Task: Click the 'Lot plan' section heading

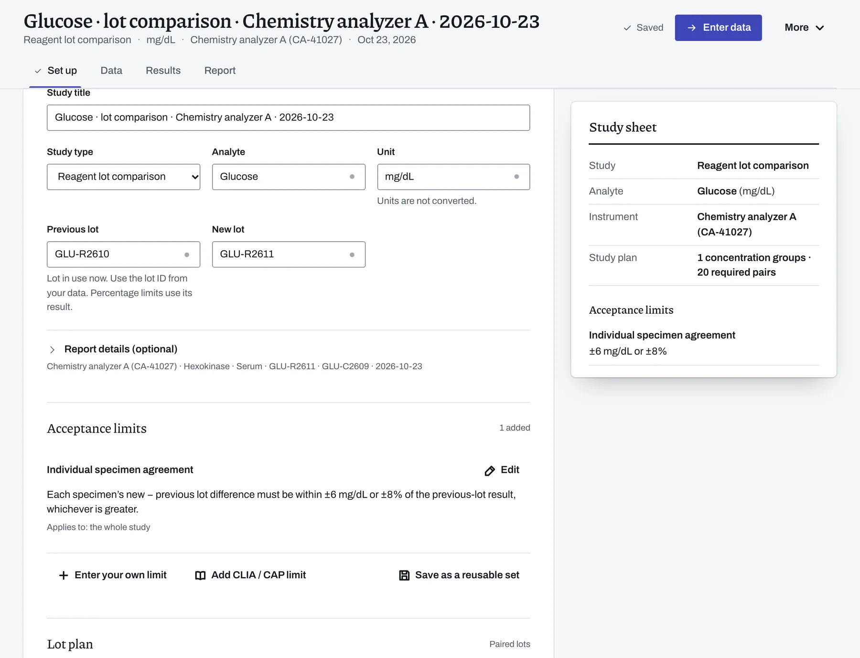Action: 70,645
